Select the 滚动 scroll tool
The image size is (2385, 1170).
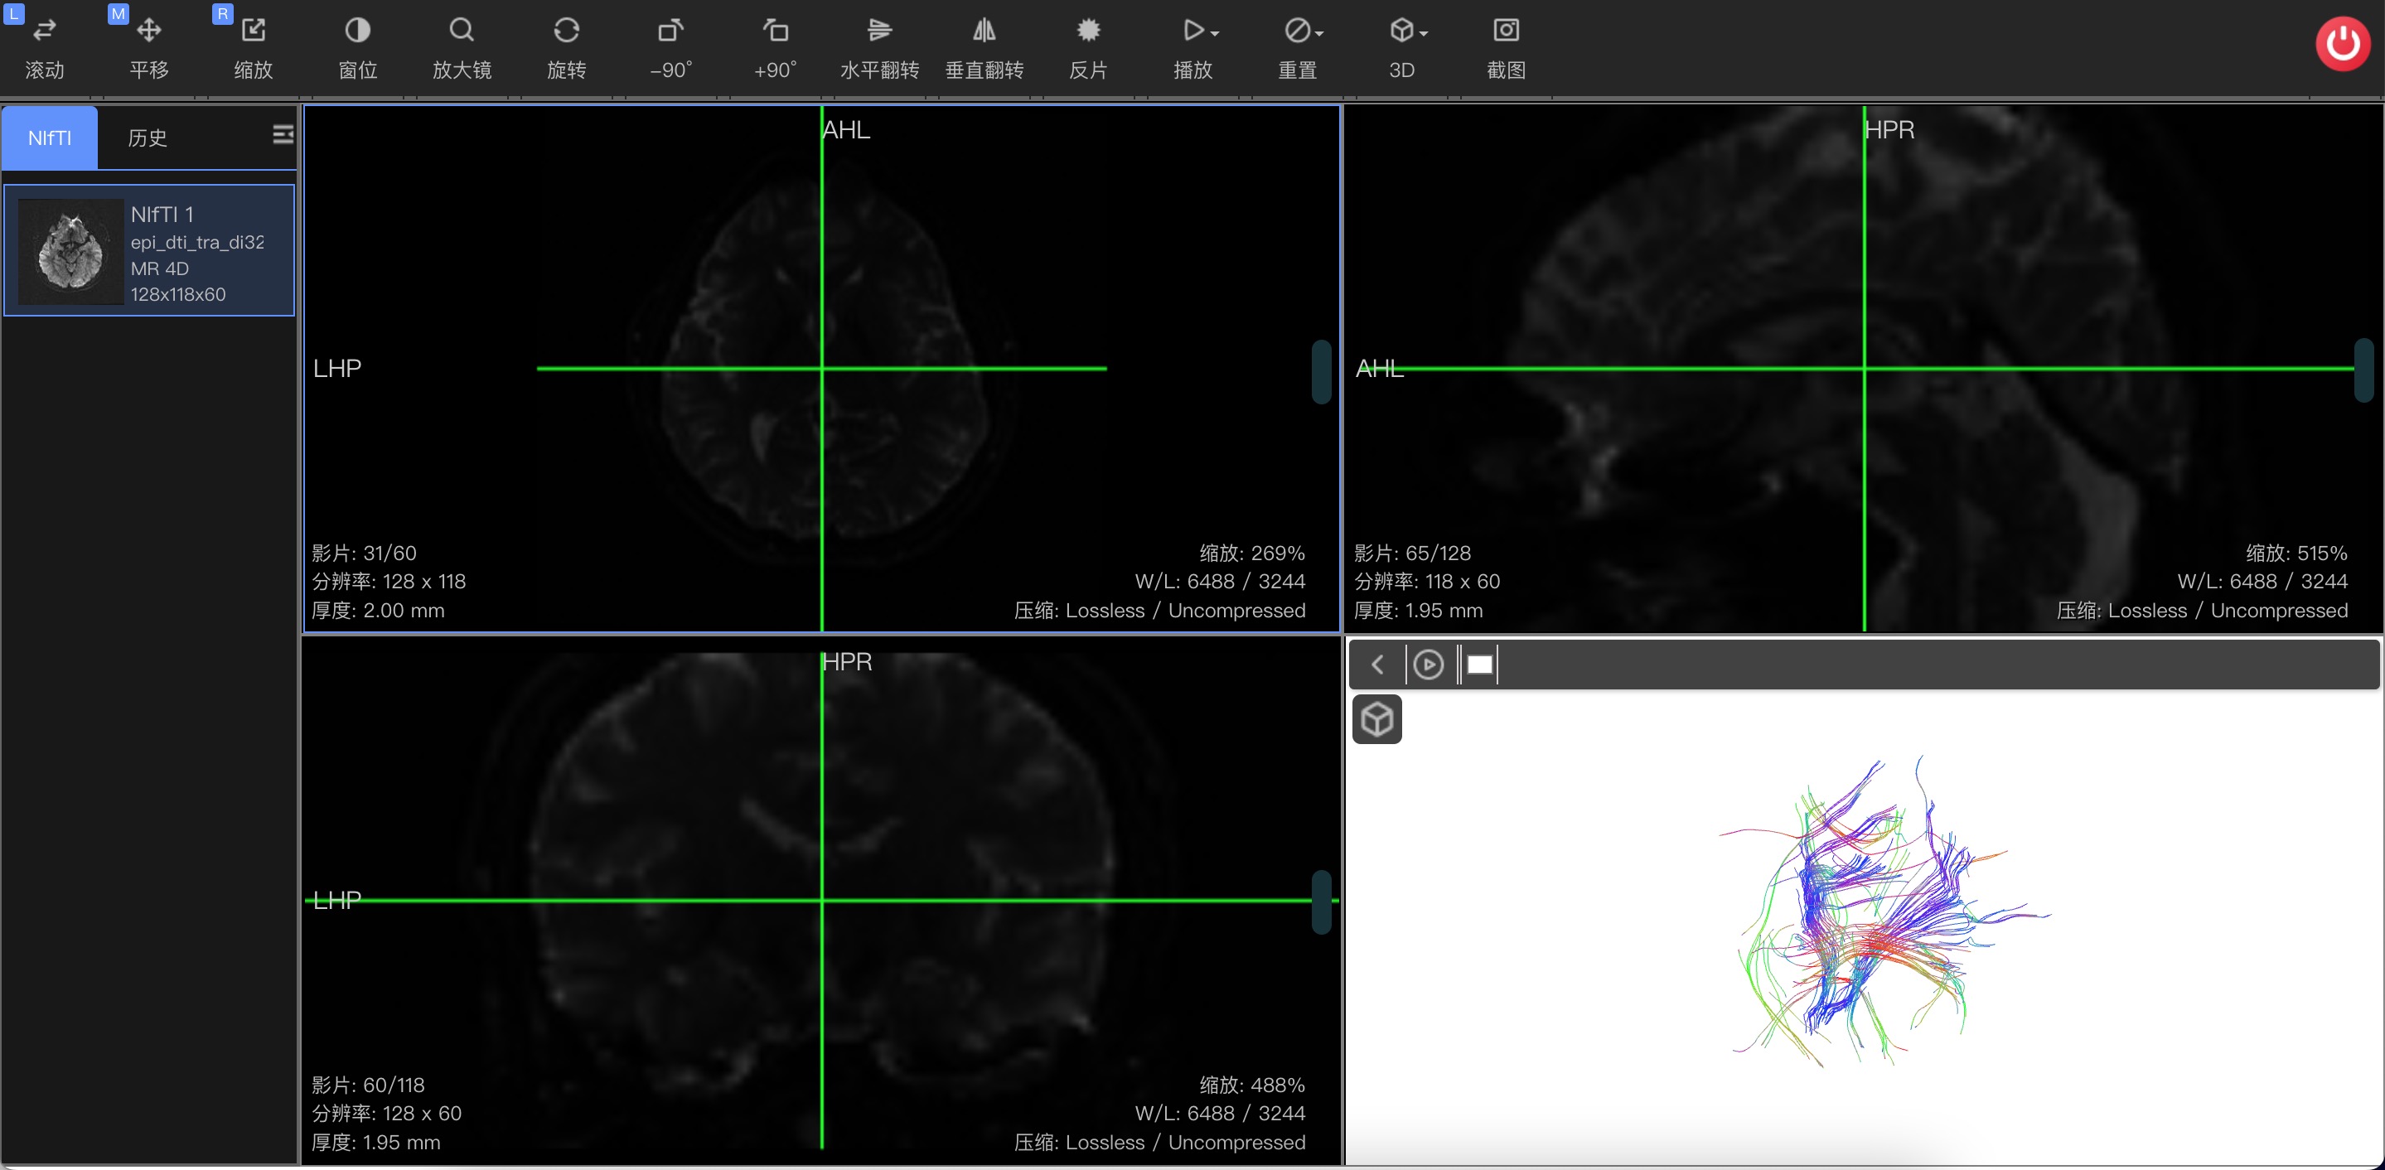pyautogui.click(x=45, y=48)
